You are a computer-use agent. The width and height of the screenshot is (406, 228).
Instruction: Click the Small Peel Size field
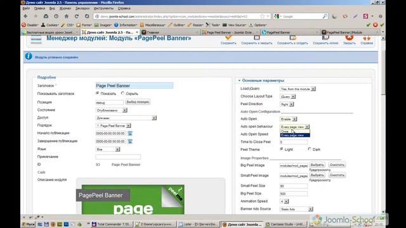click(x=294, y=186)
